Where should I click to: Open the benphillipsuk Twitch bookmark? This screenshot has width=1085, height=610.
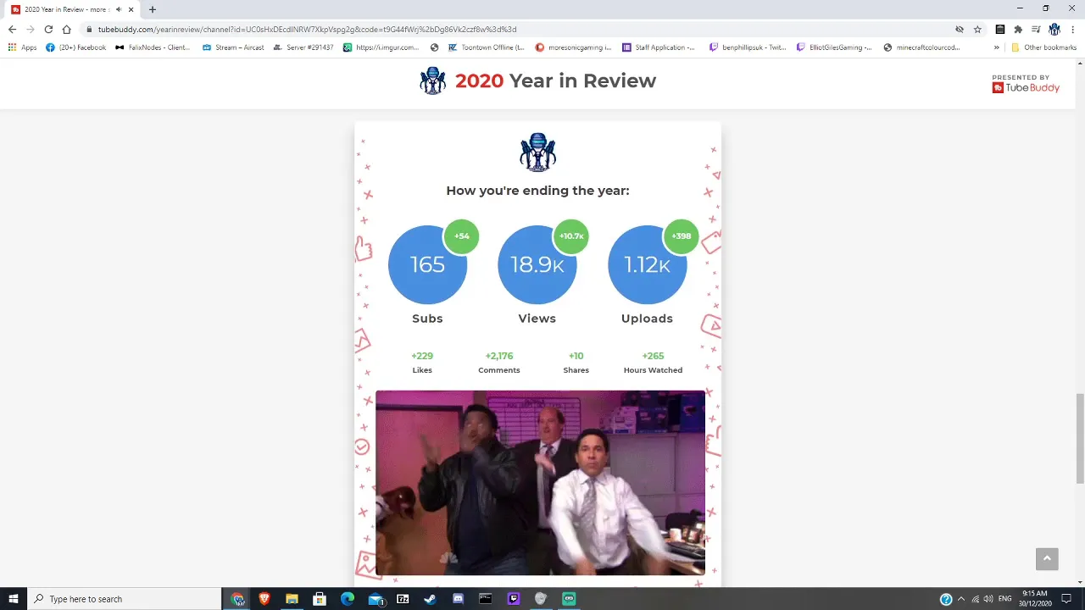coord(748,47)
